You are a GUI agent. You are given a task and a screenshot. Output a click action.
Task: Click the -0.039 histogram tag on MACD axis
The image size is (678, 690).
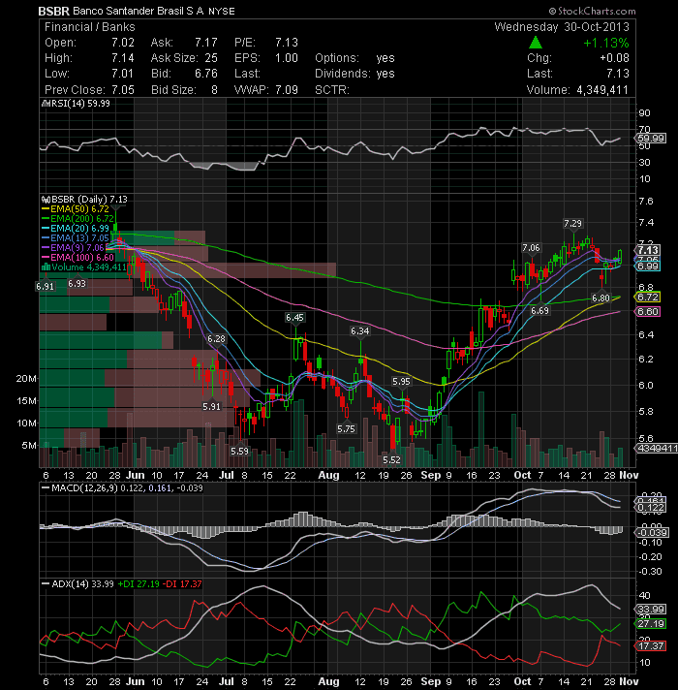pyautogui.click(x=652, y=532)
